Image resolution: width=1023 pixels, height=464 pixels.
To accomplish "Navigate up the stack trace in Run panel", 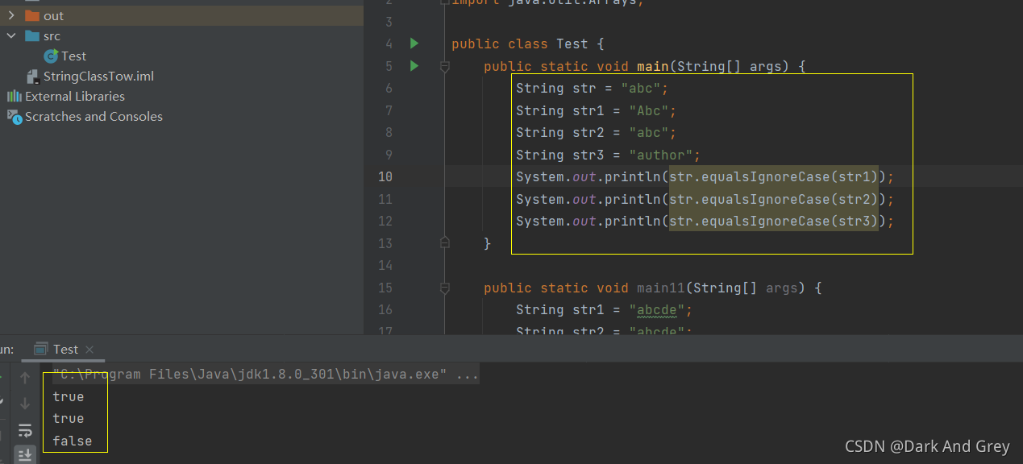I will click(25, 378).
